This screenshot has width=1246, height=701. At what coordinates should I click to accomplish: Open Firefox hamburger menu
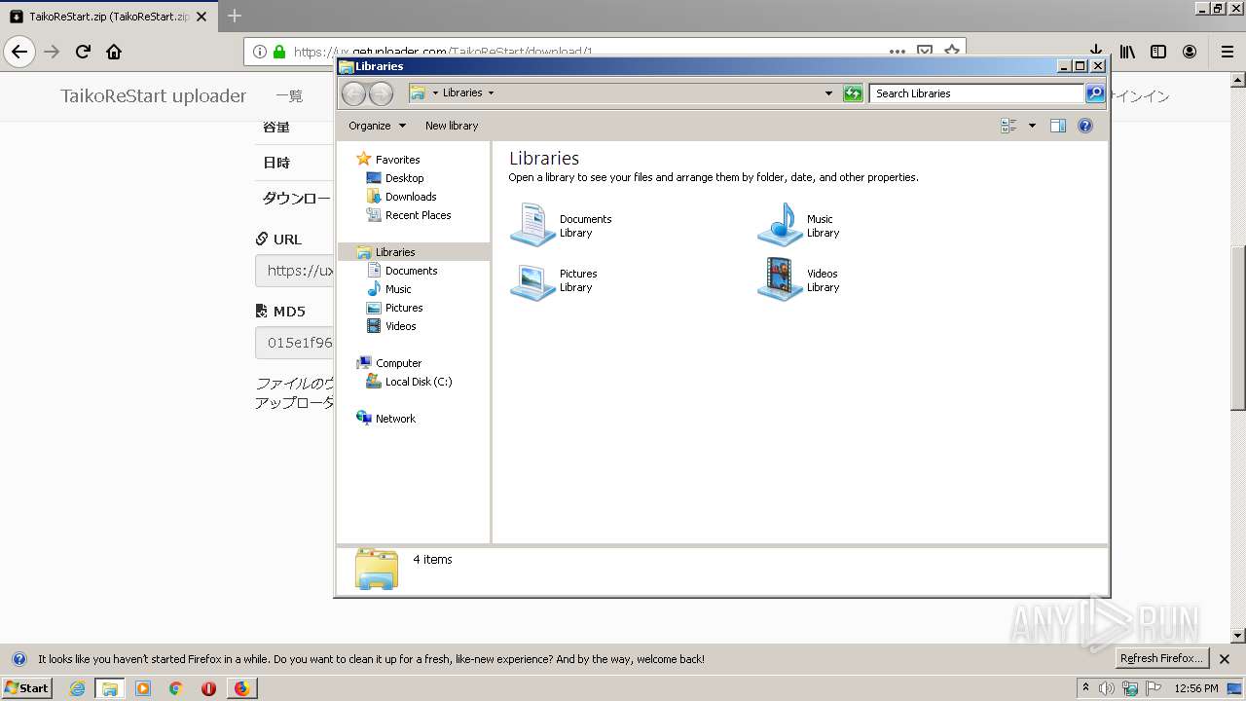tap(1227, 52)
